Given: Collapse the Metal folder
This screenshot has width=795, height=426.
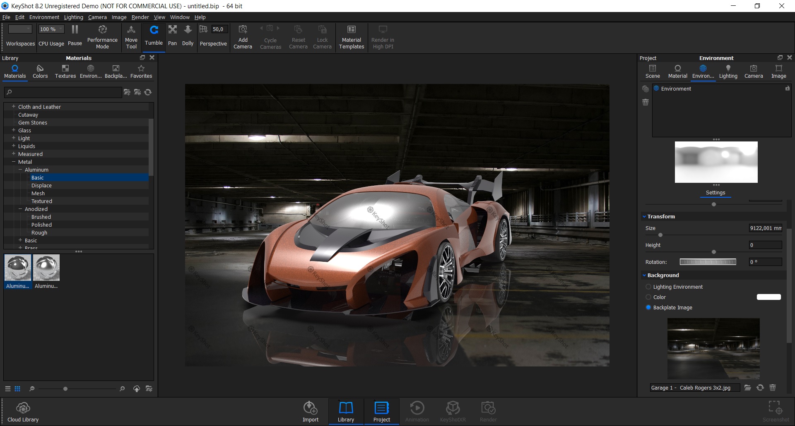Looking at the screenshot, I should (14, 162).
